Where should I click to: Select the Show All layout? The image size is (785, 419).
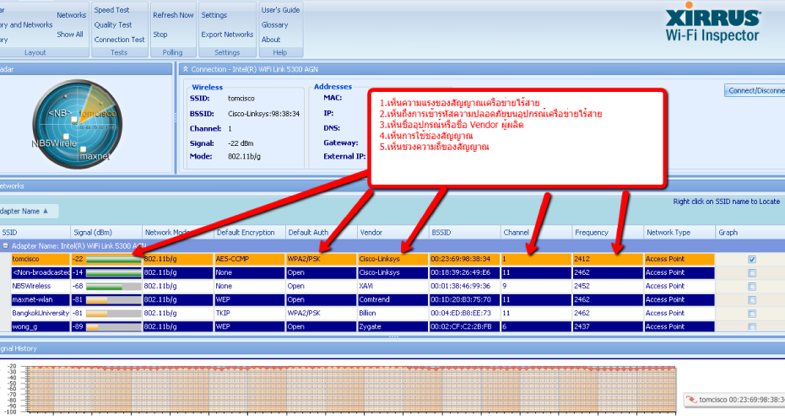pyautogui.click(x=69, y=35)
